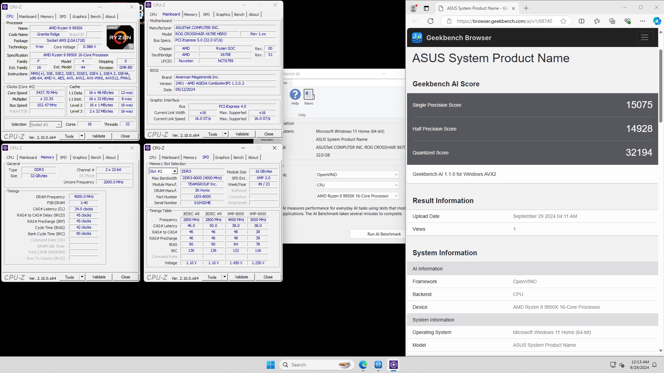The image size is (664, 373).
Task: Click the ROG CROSSHAIR X670E HERO model field
Action: pyautogui.click(x=206, y=34)
